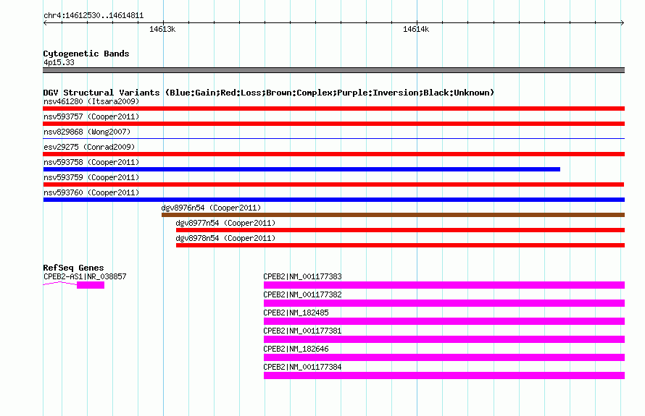Open the esv29275 (Conrad2009) label

coord(89,147)
